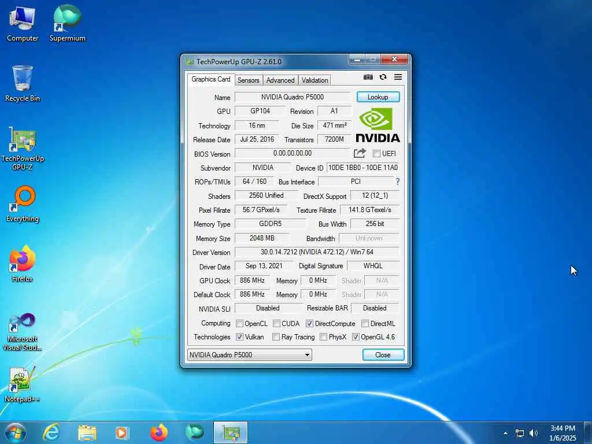Toggle the DirectCompute checkbox
Image resolution: width=592 pixels, height=444 pixels.
click(310, 324)
